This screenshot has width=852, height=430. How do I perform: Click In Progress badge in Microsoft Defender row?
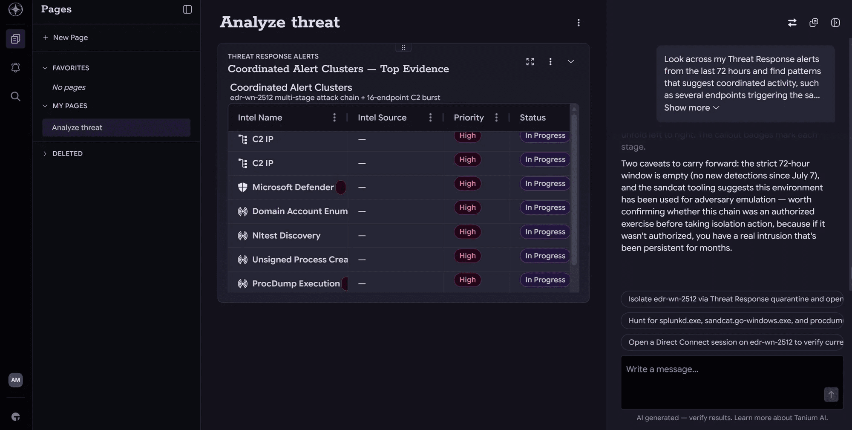coord(545,184)
